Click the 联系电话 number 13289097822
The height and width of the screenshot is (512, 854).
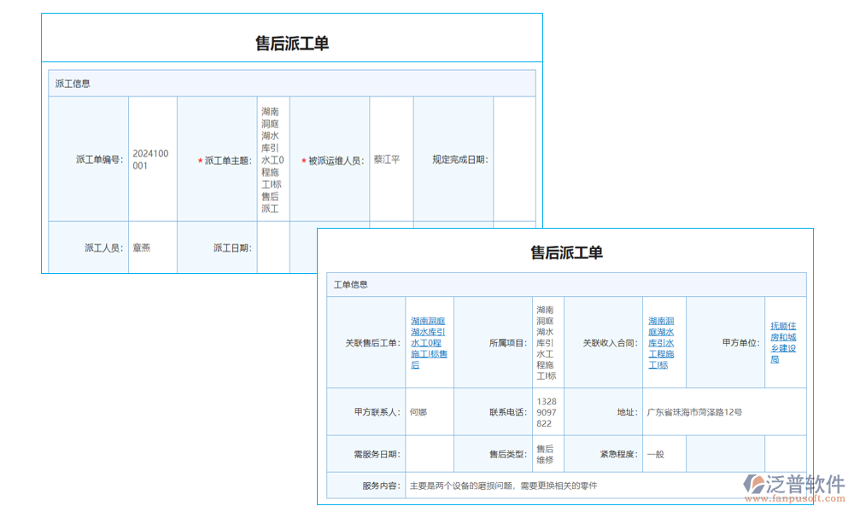pyautogui.click(x=548, y=410)
